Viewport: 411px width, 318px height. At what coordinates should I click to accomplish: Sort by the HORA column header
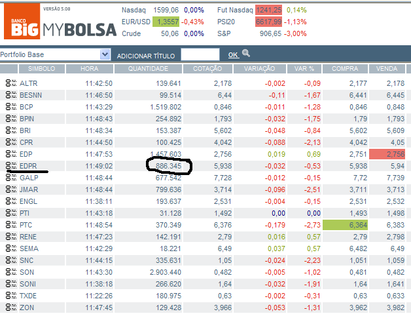pos(90,69)
